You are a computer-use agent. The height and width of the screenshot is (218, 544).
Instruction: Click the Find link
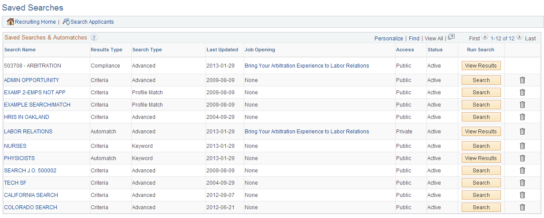[414, 39]
